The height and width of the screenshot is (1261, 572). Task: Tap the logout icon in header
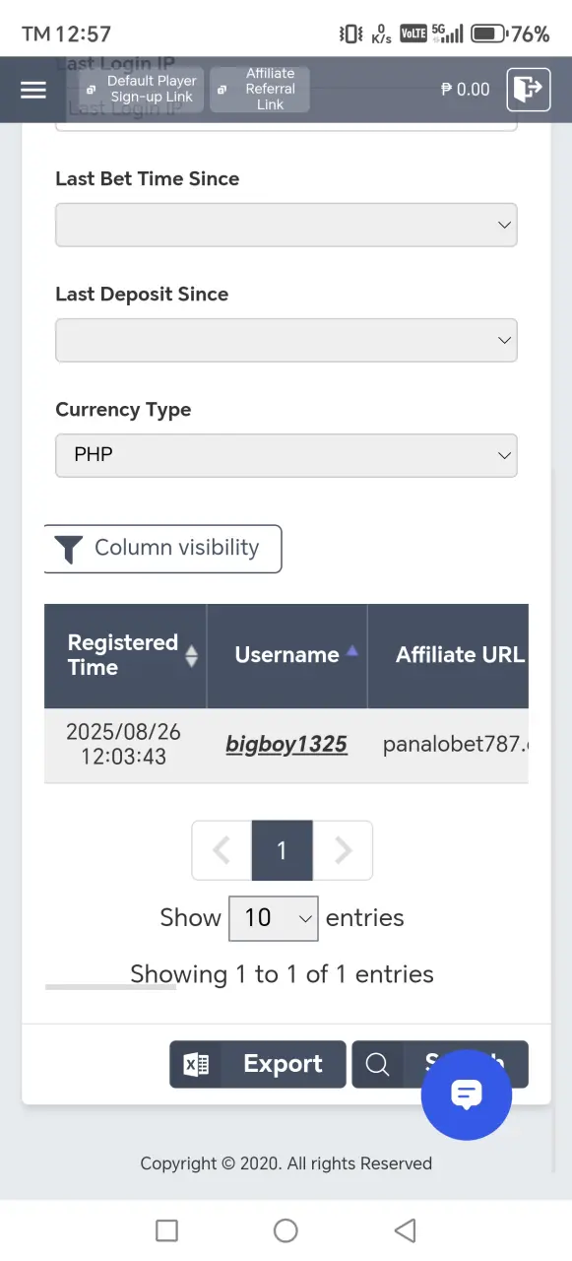tap(528, 90)
